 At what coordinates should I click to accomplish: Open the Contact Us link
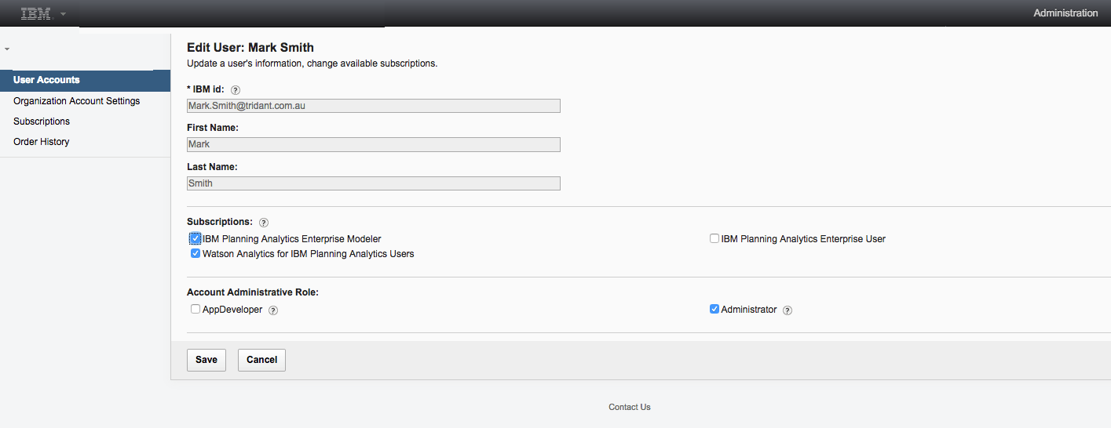pos(630,407)
